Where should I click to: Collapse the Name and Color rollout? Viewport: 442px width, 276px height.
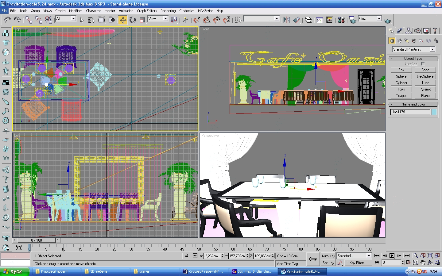point(413,104)
